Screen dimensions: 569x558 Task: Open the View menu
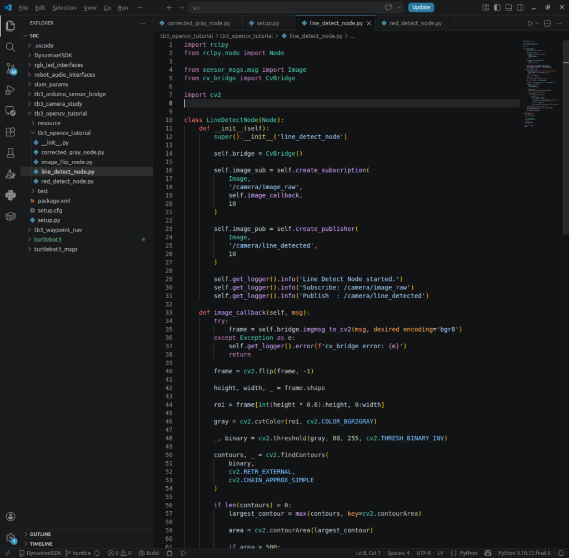point(89,8)
